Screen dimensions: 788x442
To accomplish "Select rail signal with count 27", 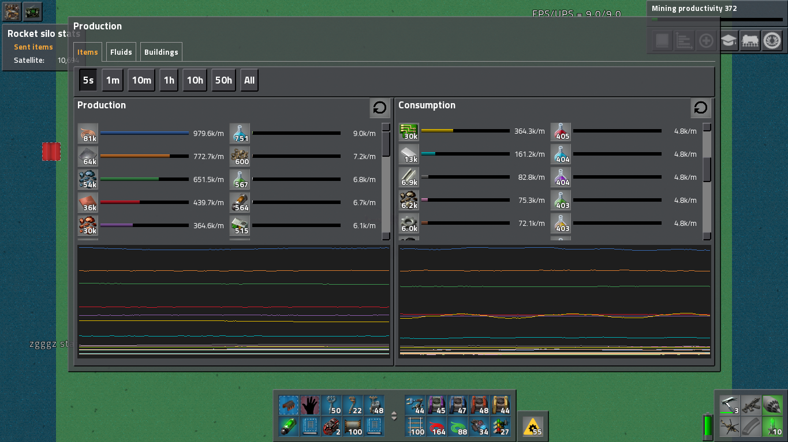I will point(501,426).
